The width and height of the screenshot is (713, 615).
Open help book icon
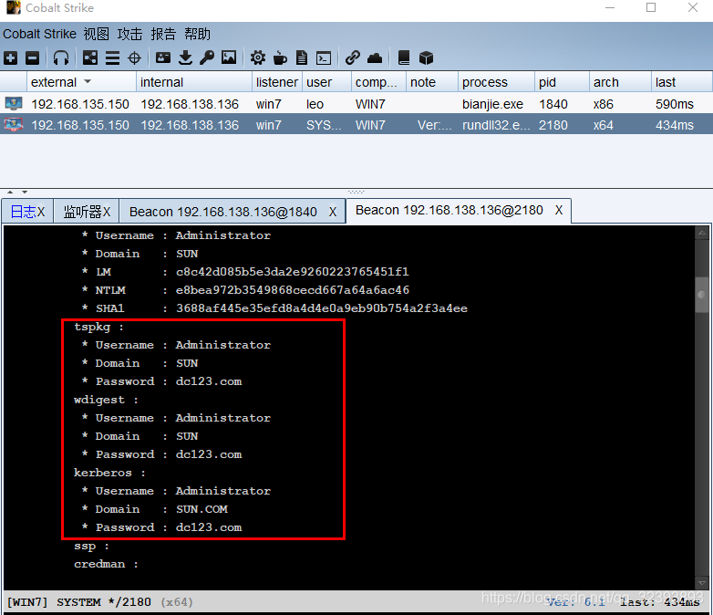(404, 57)
